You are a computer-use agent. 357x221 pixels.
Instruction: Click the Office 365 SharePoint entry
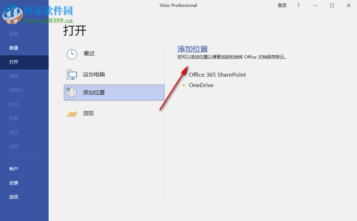217,75
